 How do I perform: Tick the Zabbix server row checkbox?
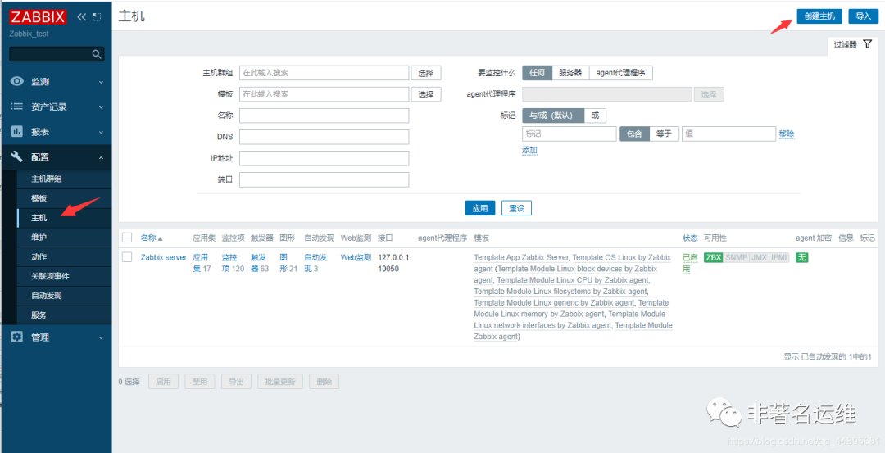(127, 257)
